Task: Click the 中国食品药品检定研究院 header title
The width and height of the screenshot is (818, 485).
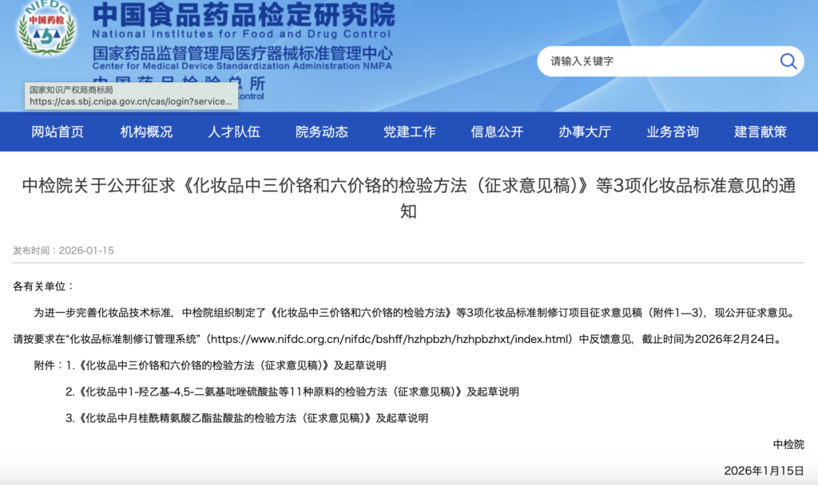Action: coord(243,14)
